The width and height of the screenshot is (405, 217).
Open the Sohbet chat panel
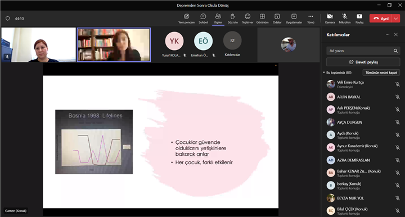coord(203,19)
